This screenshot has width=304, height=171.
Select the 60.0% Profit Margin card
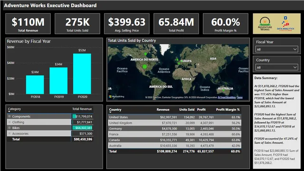[226, 24]
